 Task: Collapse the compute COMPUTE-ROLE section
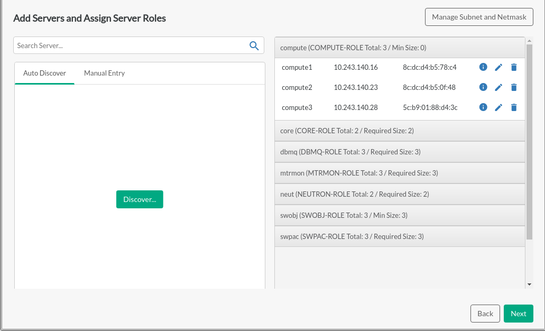click(400, 48)
